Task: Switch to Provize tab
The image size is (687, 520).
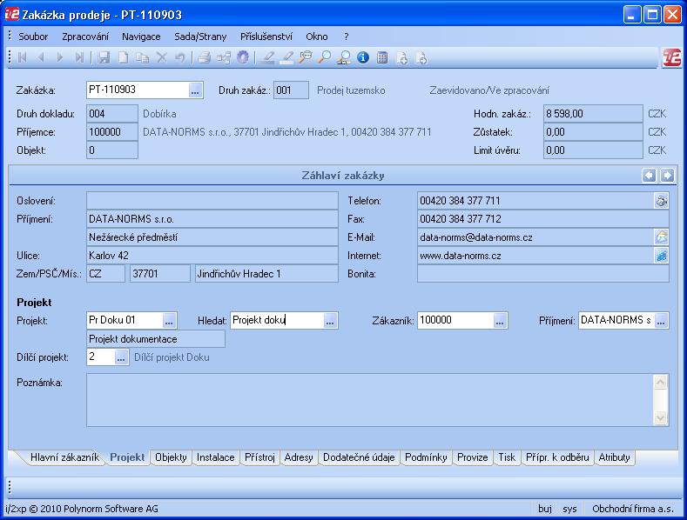Action: pos(472,457)
